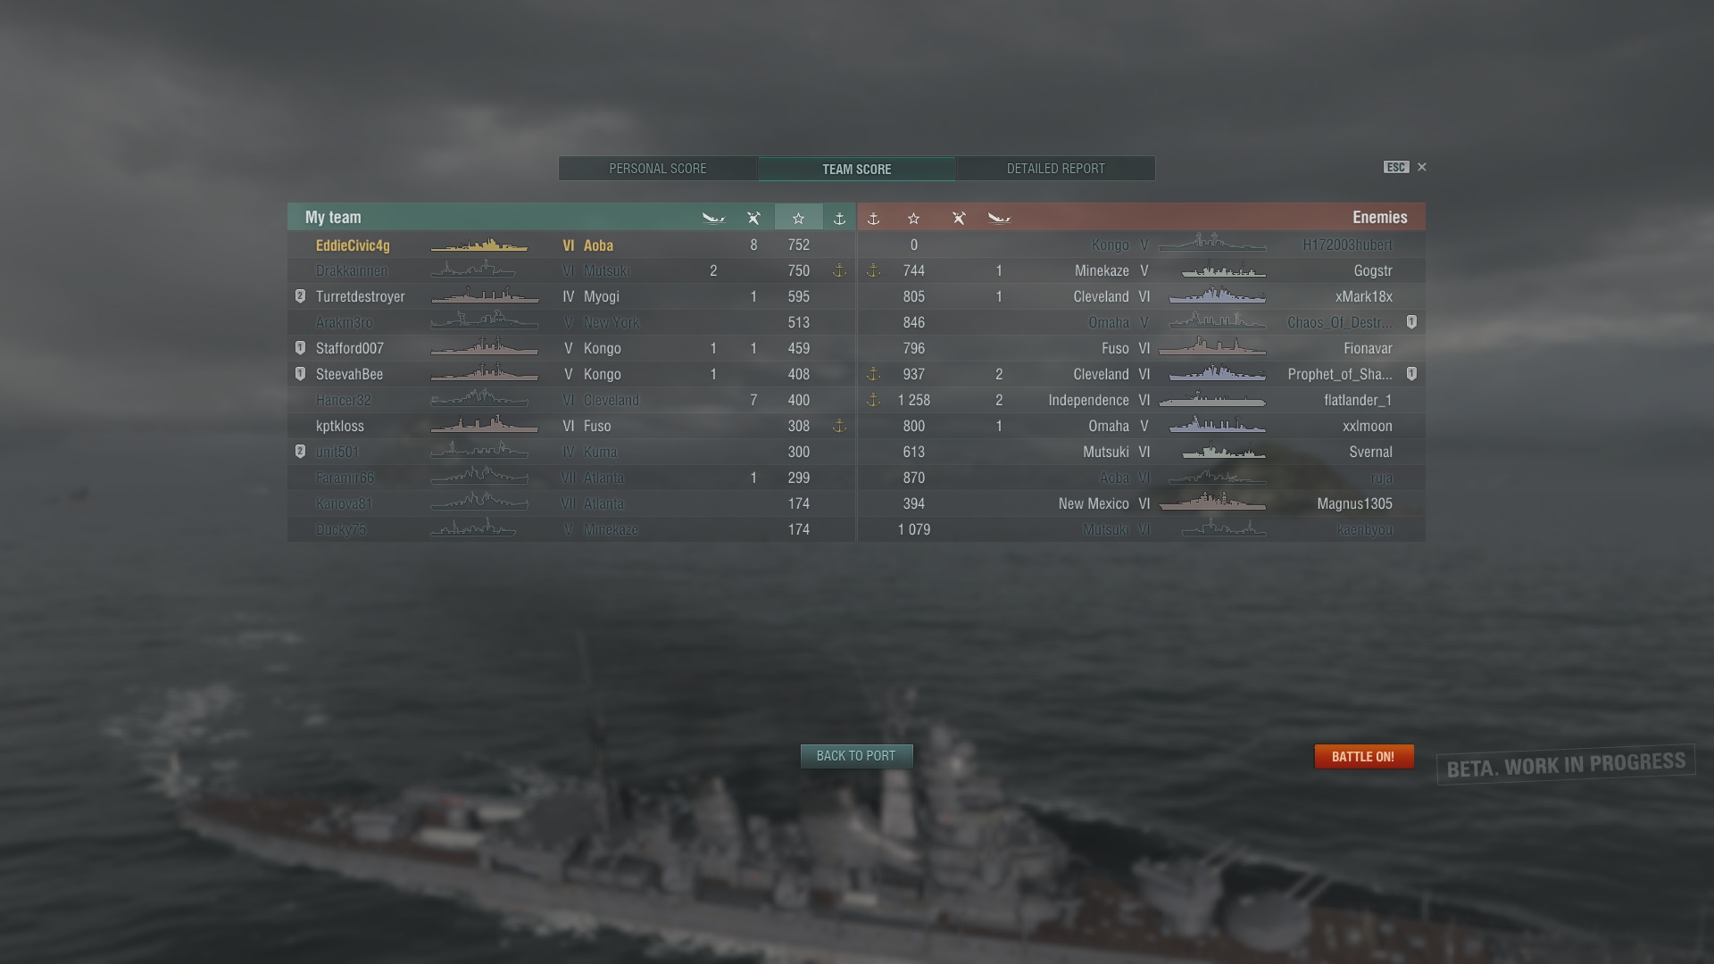Click my team's anchor column header icon
This screenshot has height=964, width=1714.
[839, 218]
